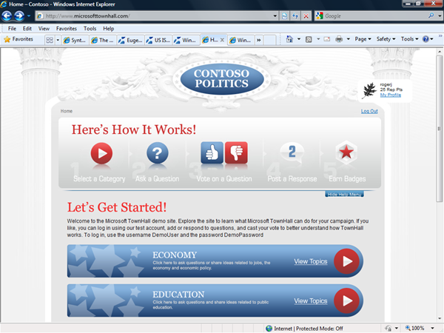
Task: Click the 100% zoom level button
Action: click(415, 328)
